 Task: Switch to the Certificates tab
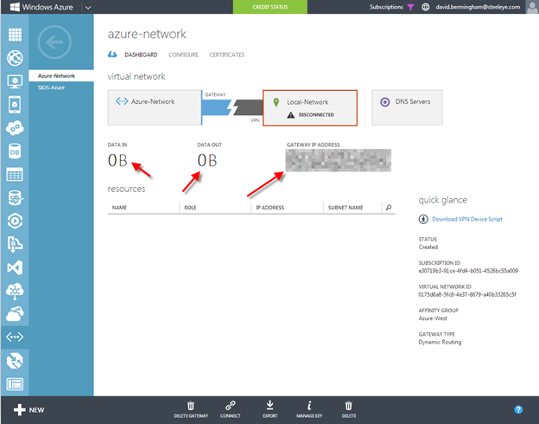[226, 55]
